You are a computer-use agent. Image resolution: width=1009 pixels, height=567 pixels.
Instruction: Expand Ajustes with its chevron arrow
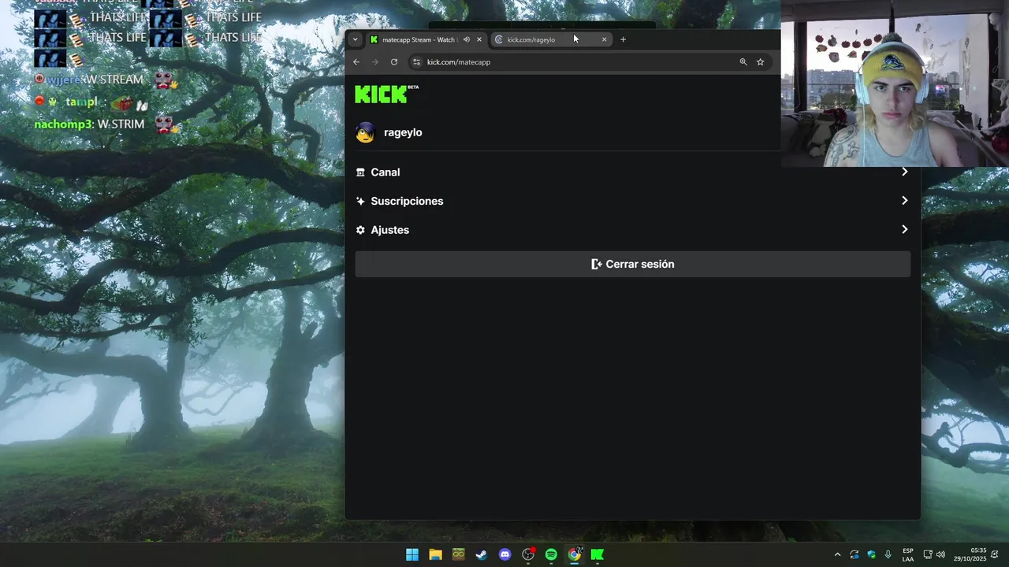904,230
